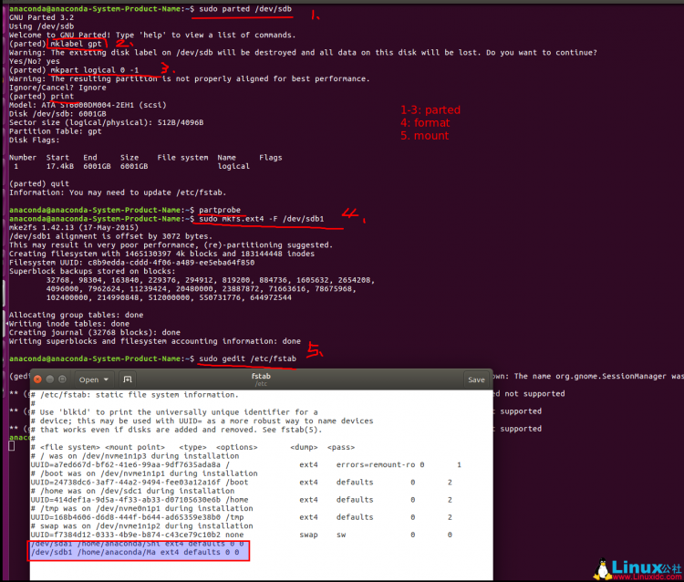
Task: Click the partition row '1 17.4kB 6001GB'
Action: 130,166
